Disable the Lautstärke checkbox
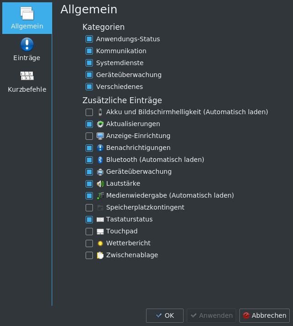This screenshot has height=326, width=293. [x=89, y=184]
